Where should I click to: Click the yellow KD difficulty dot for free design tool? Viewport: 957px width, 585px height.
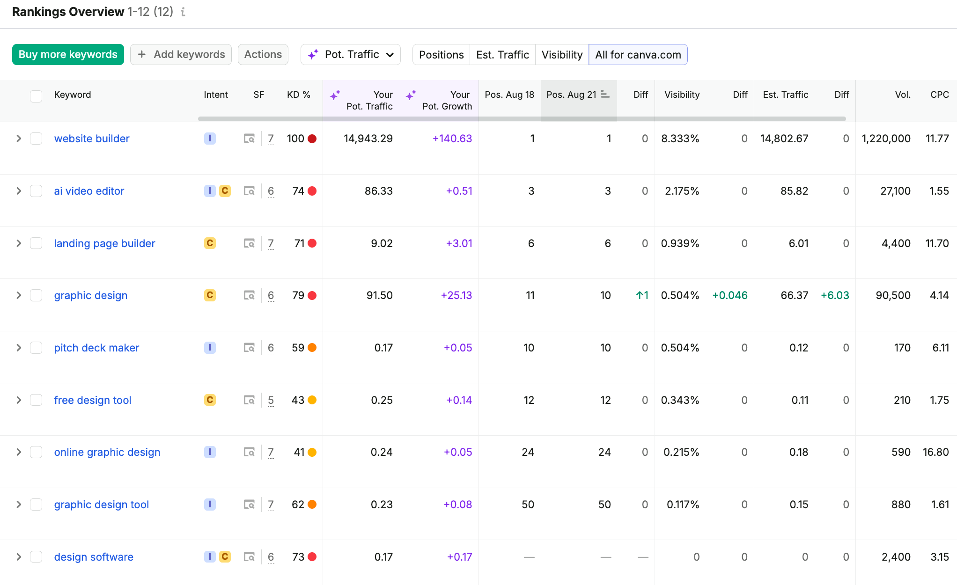click(312, 400)
